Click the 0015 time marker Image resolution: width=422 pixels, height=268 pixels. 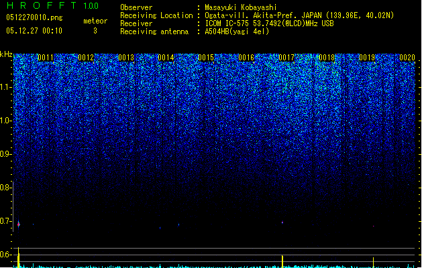206,58
